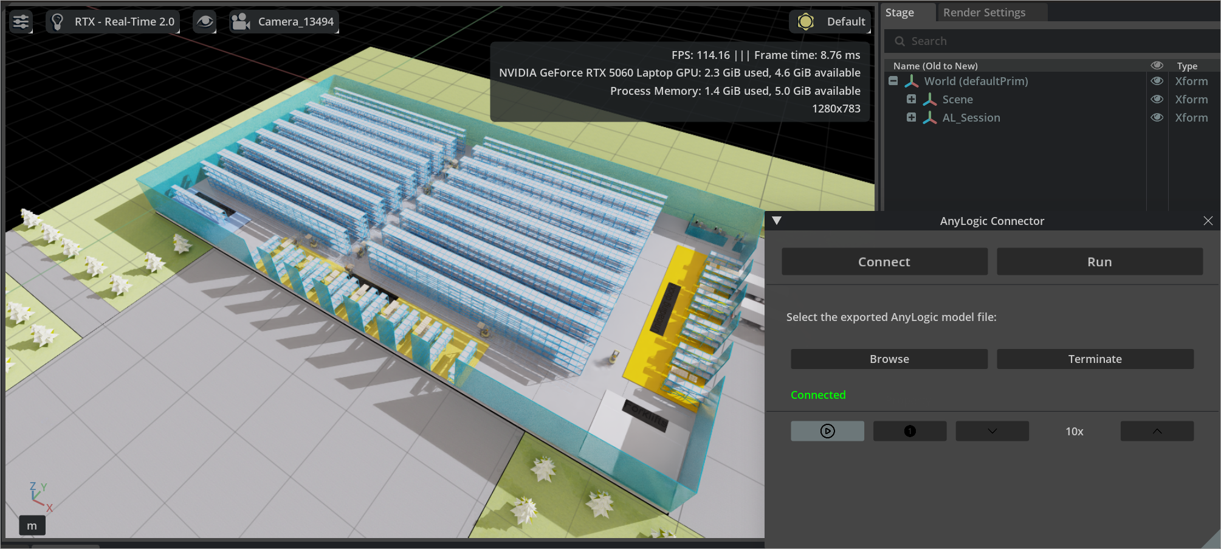Hide World (defaultPrim) with its eye toggle
This screenshot has height=549, width=1221.
[1157, 81]
